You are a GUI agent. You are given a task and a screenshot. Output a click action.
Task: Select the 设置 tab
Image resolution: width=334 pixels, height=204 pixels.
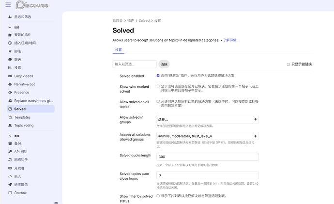119,50
